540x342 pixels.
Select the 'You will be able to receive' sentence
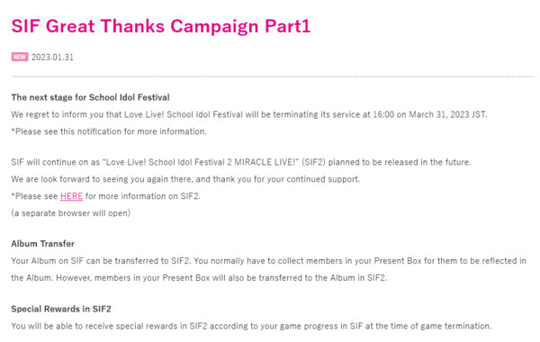[251, 326]
